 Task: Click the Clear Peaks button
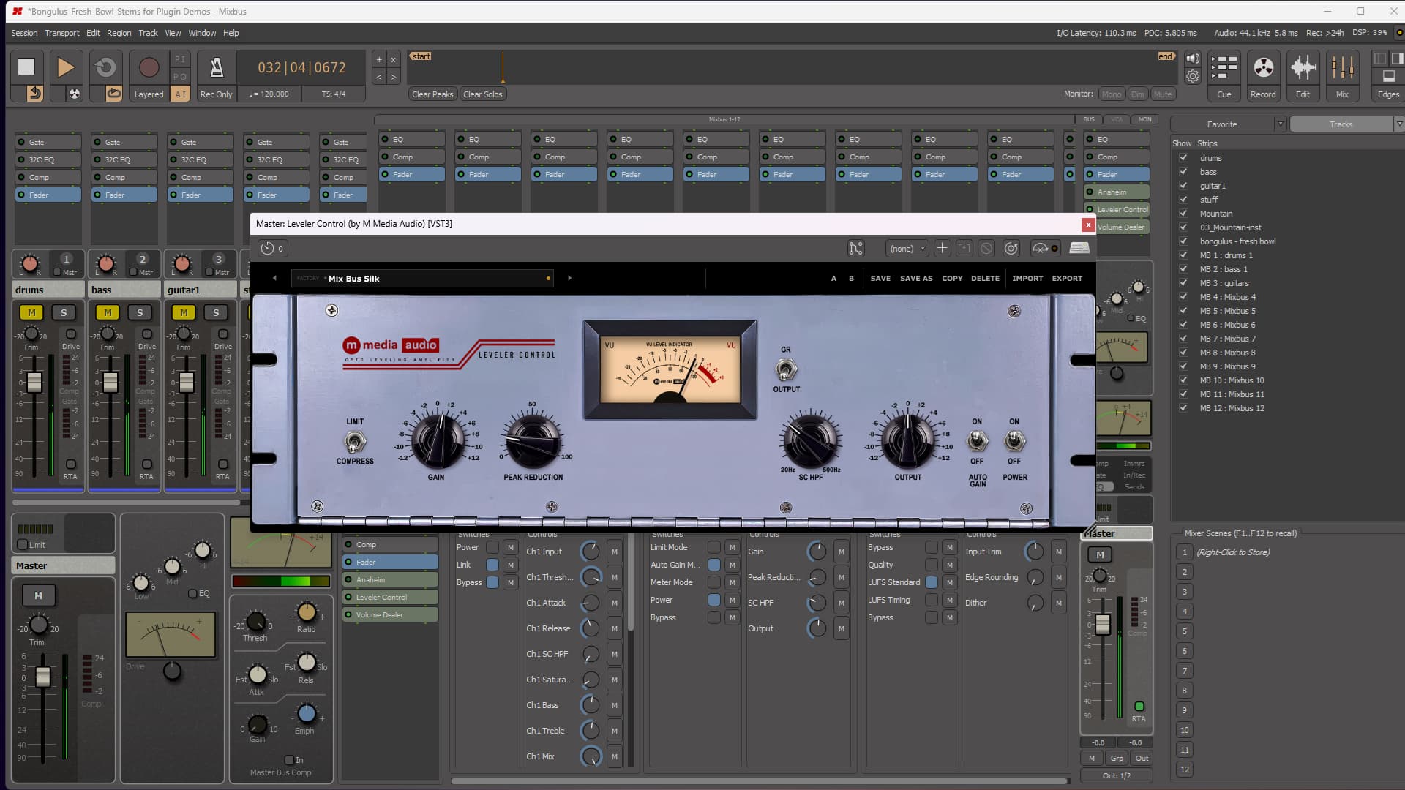[432, 94]
